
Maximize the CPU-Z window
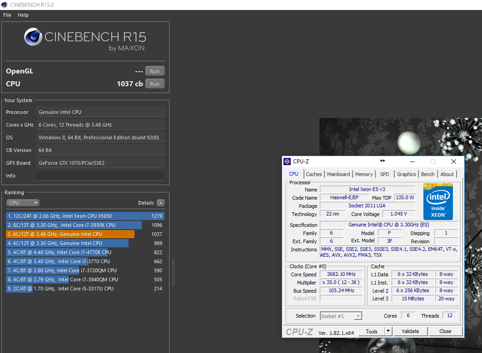pyautogui.click(x=433, y=162)
